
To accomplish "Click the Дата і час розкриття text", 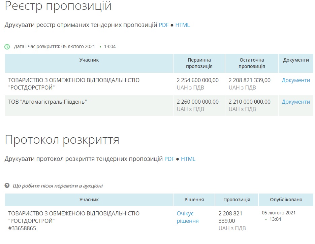I will 54,46.
